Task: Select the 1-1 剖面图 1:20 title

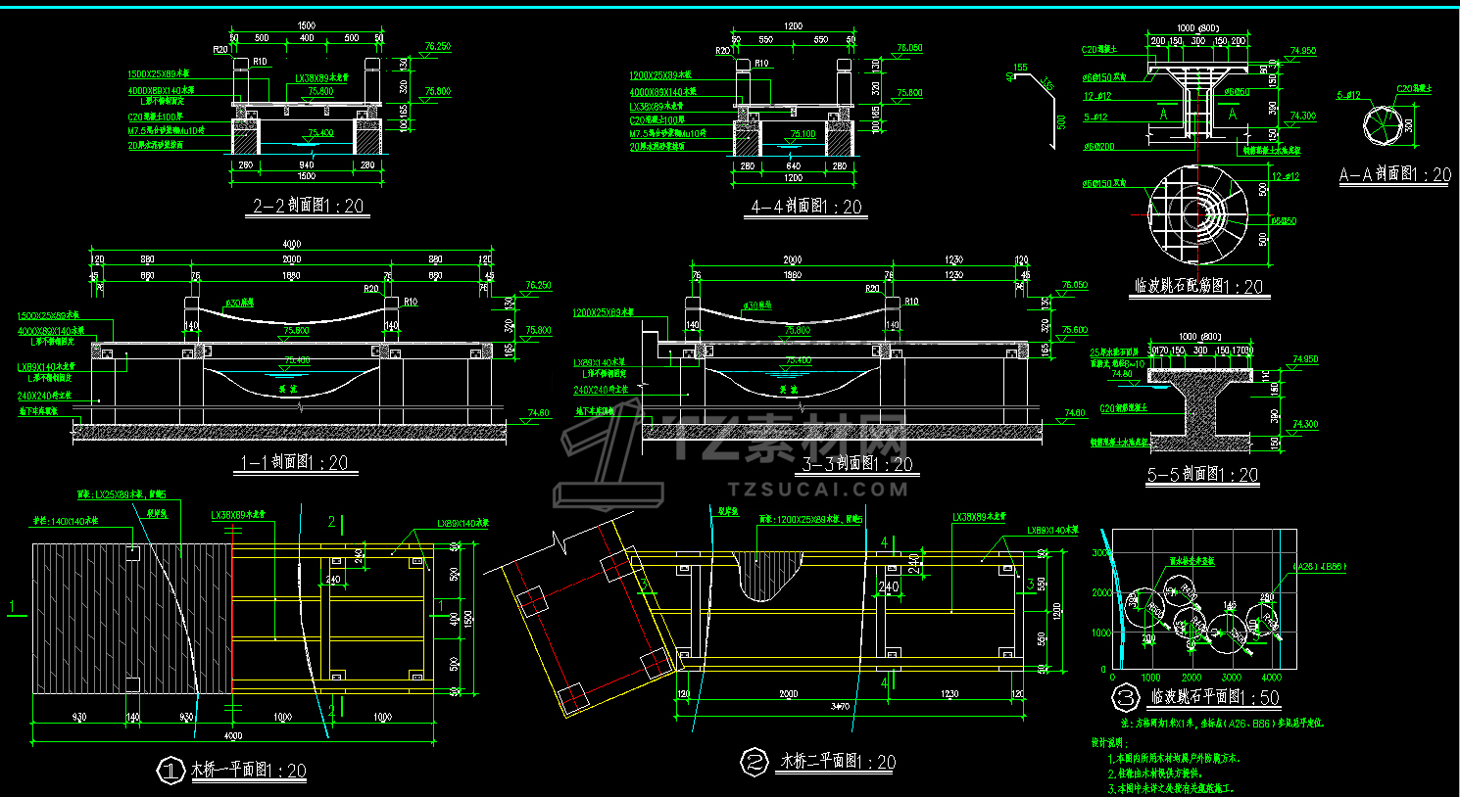Action: (293, 463)
